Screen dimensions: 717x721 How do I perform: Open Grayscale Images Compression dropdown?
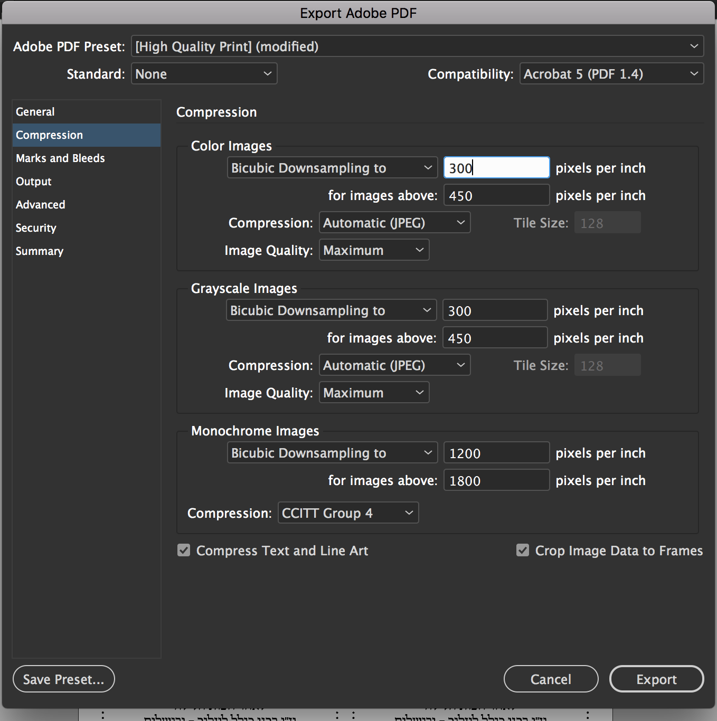tap(394, 365)
